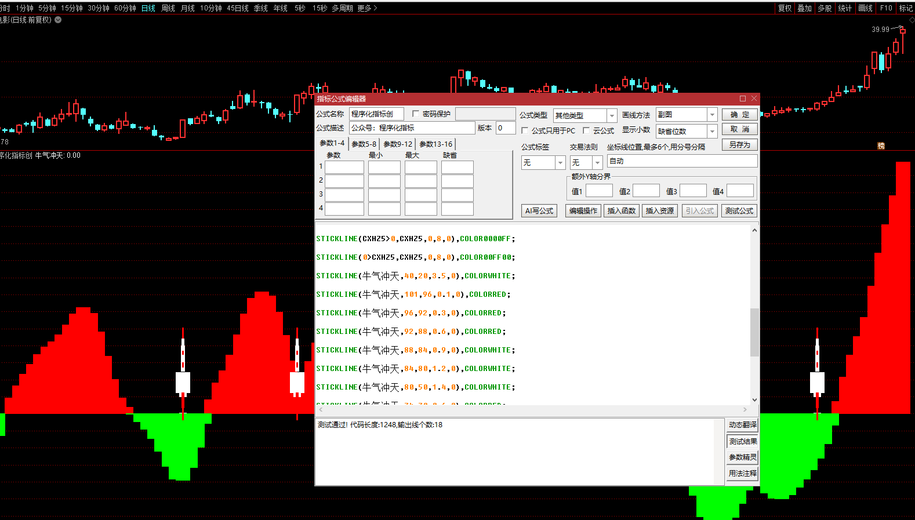Viewport: 915px width, 520px height.
Task: Open the 公式类型 dropdown
Action: pyautogui.click(x=612, y=115)
